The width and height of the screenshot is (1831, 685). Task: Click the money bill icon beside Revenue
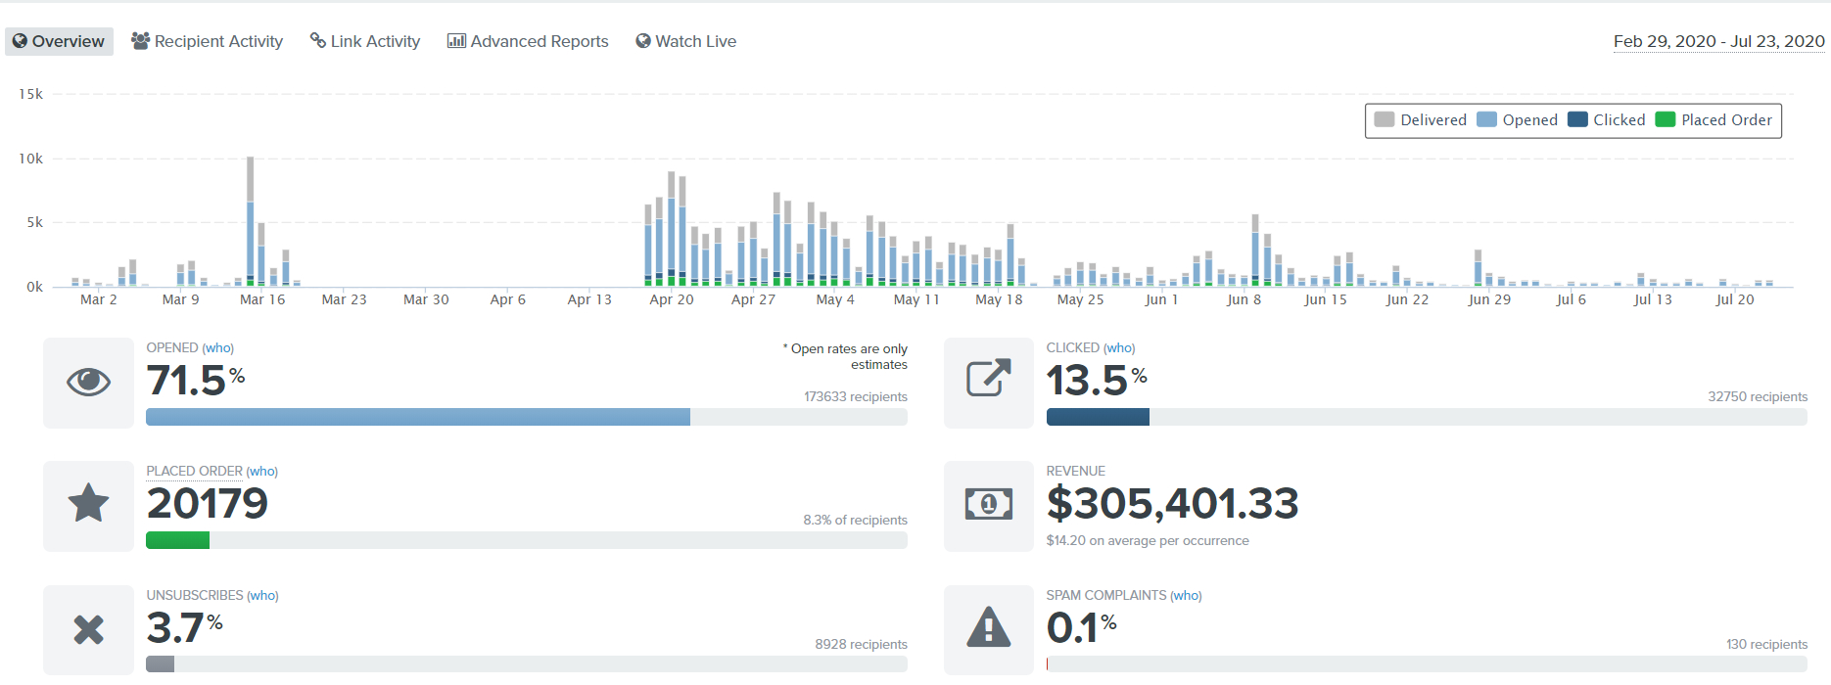[x=988, y=504]
